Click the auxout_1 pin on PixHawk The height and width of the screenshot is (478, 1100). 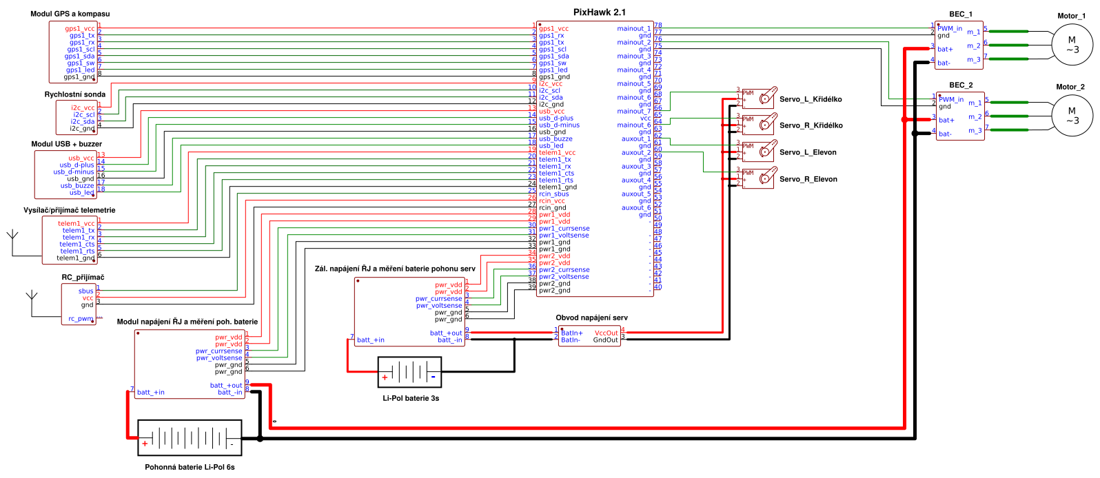(636, 139)
